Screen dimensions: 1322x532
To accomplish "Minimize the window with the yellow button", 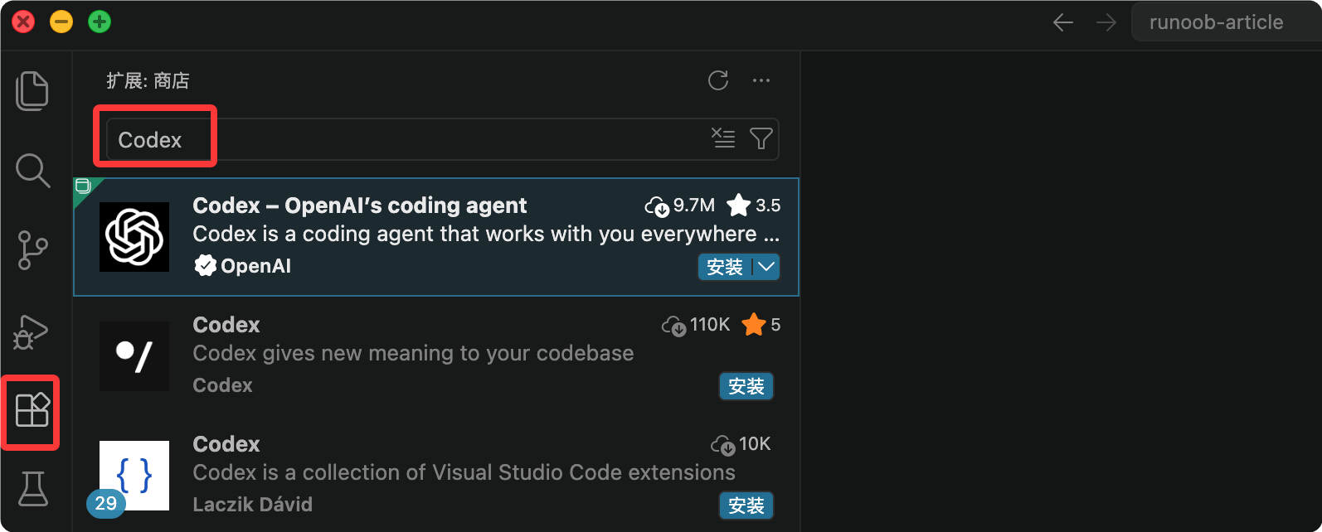I will point(61,22).
